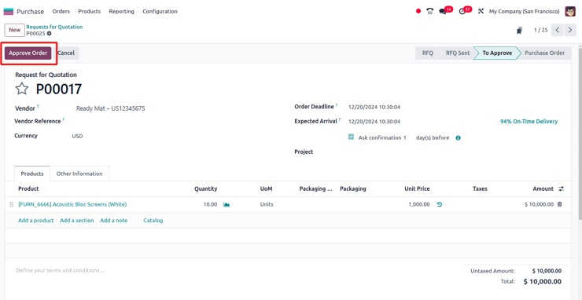Click the RFQ Sent status stage
Image resolution: width=582 pixels, height=300 pixels.
[458, 53]
